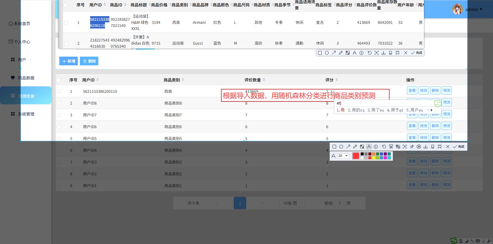Go to 商品数据 in the sidebar

(x=26, y=78)
